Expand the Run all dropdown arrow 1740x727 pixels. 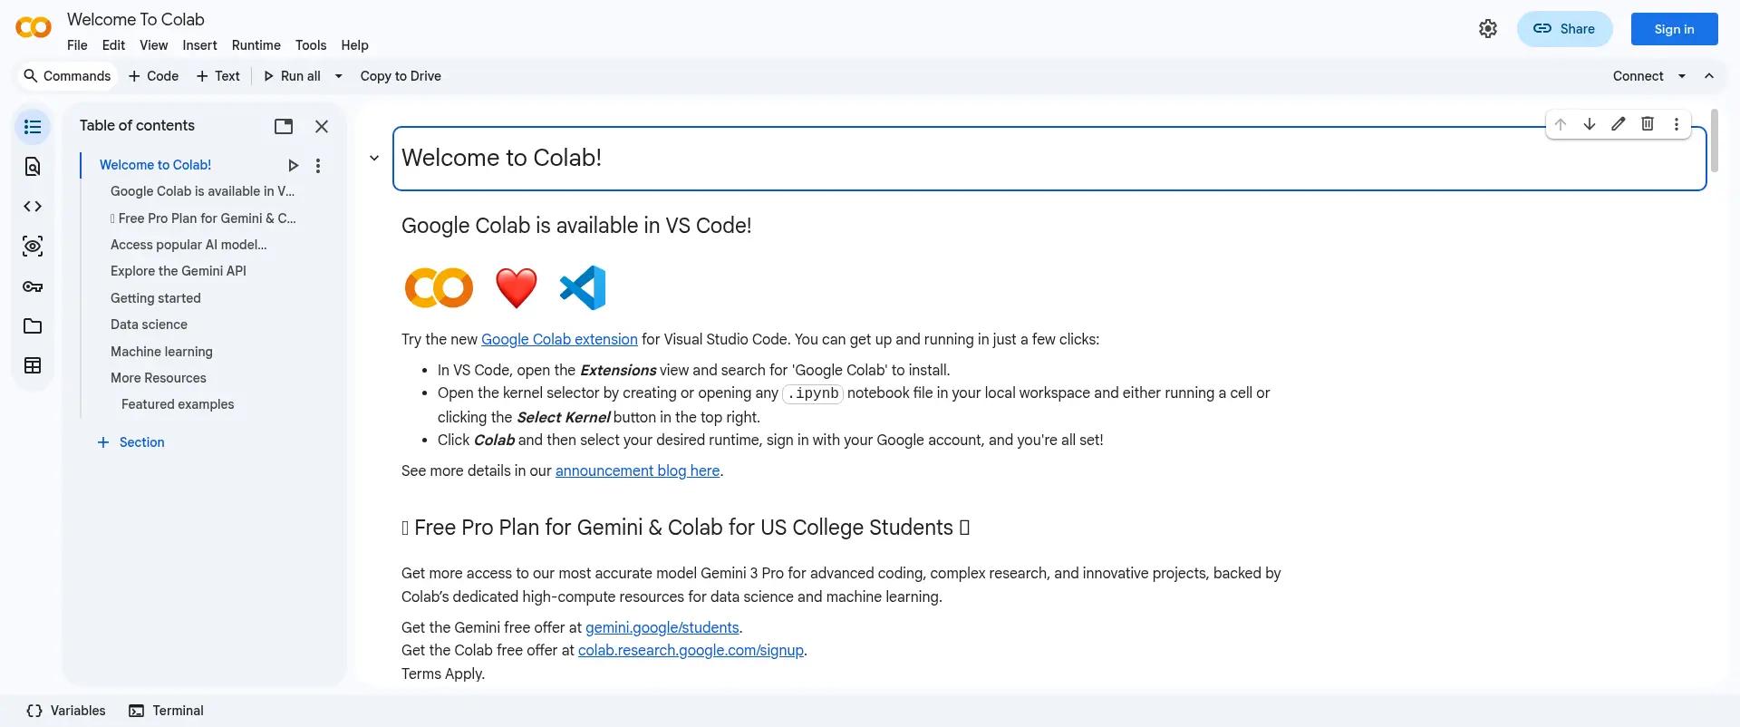tap(338, 76)
